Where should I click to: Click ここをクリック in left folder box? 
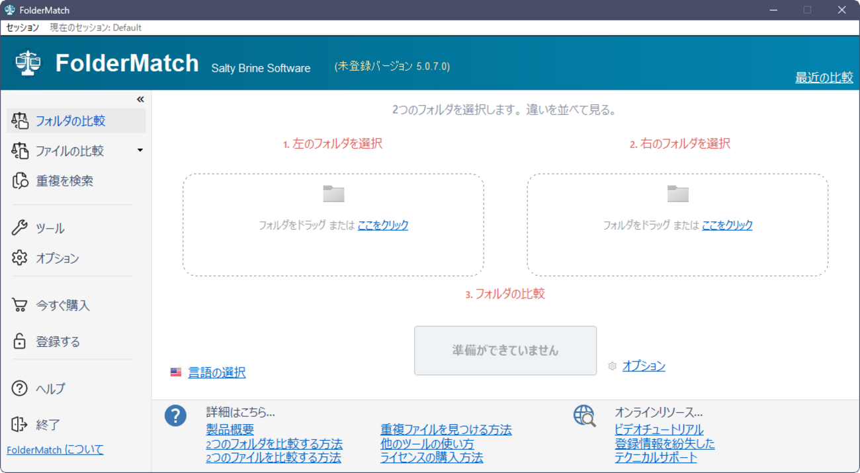[383, 225]
